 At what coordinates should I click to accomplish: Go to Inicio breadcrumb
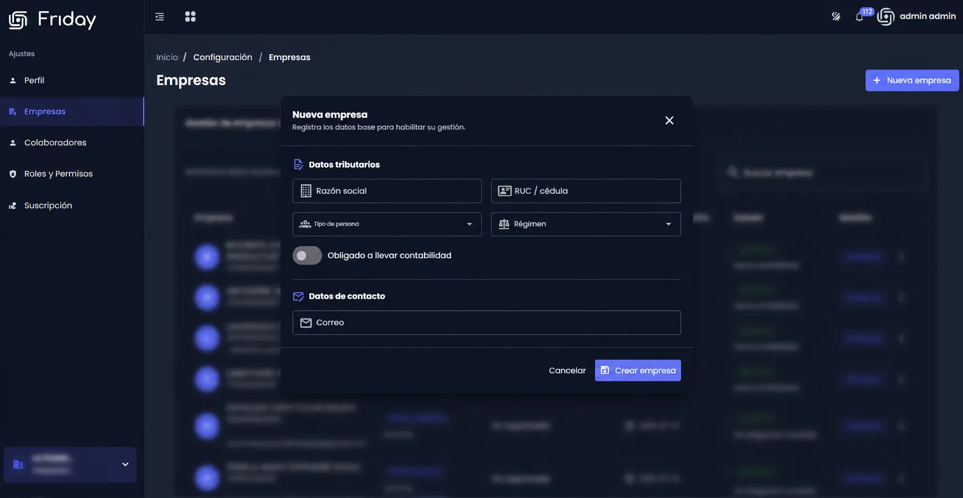167,57
